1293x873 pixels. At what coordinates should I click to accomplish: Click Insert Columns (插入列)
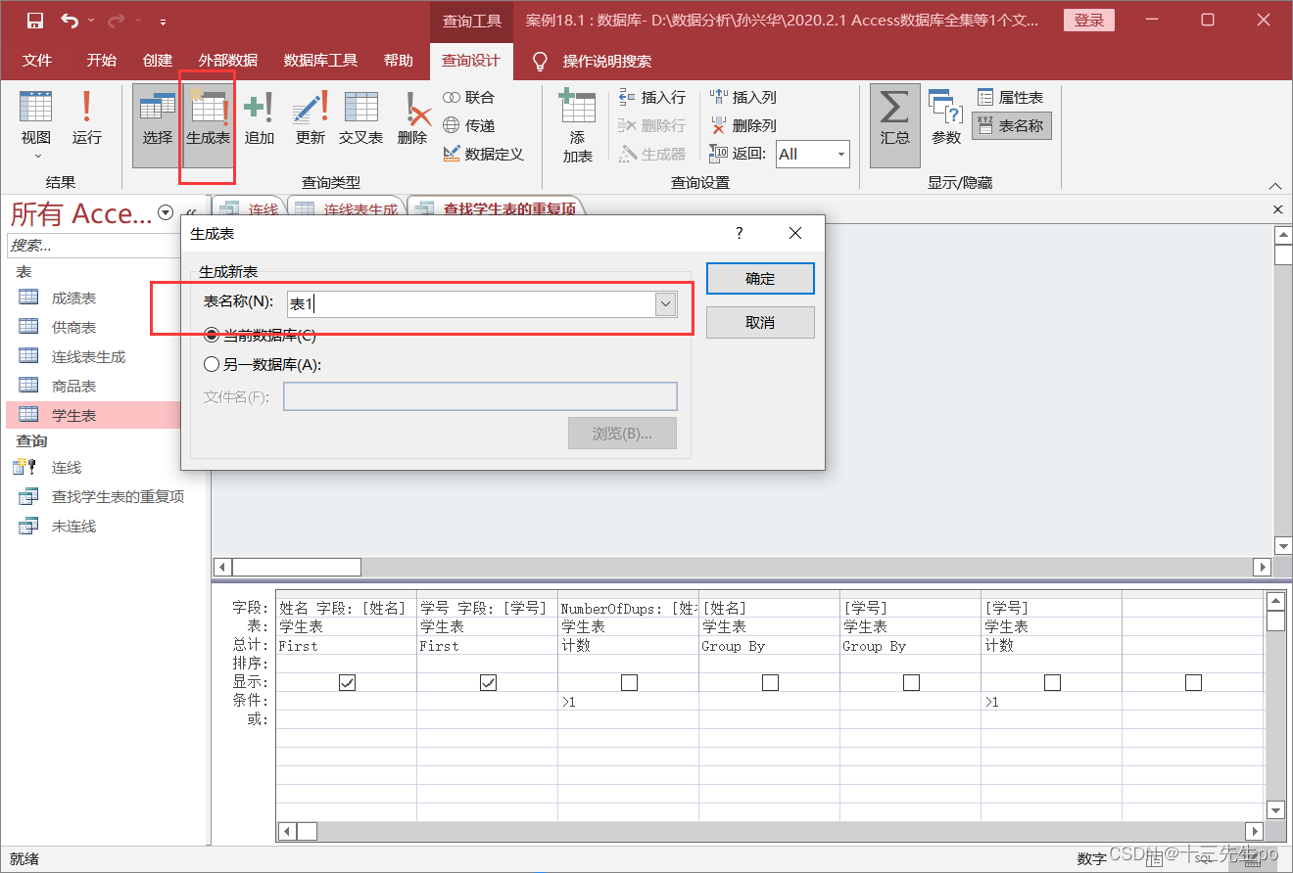pos(743,97)
